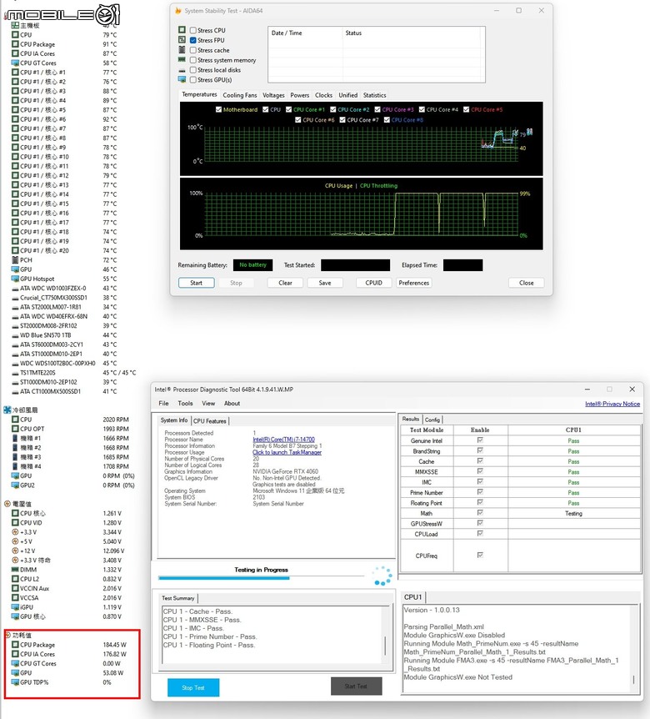Click the WD Blue SN570 1TB drive icon
Screen dimensions: 650x719
[15, 335]
